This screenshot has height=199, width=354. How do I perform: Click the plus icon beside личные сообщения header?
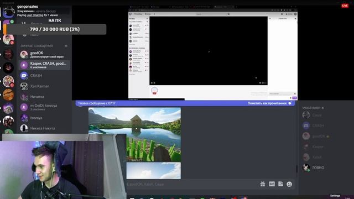coord(66,46)
